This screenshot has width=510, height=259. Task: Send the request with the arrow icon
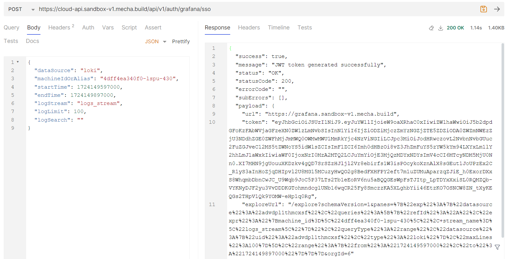click(497, 9)
